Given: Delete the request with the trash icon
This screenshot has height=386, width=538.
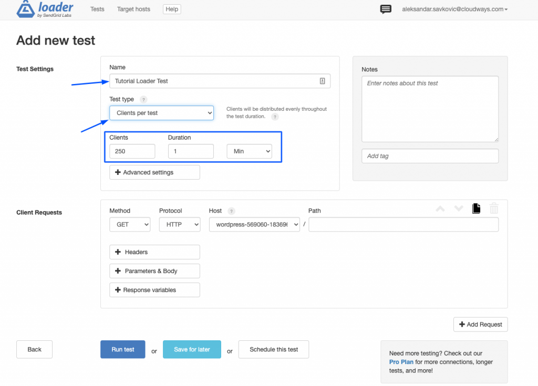Looking at the screenshot, I should coord(494,208).
